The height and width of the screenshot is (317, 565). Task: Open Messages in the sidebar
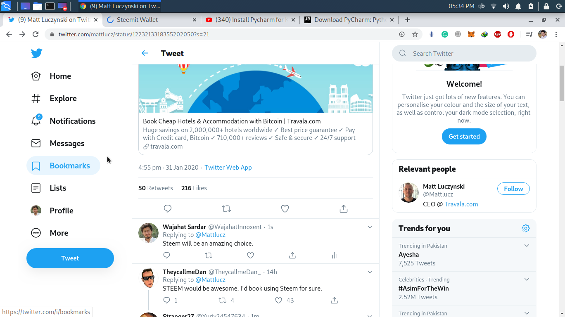tap(58, 143)
